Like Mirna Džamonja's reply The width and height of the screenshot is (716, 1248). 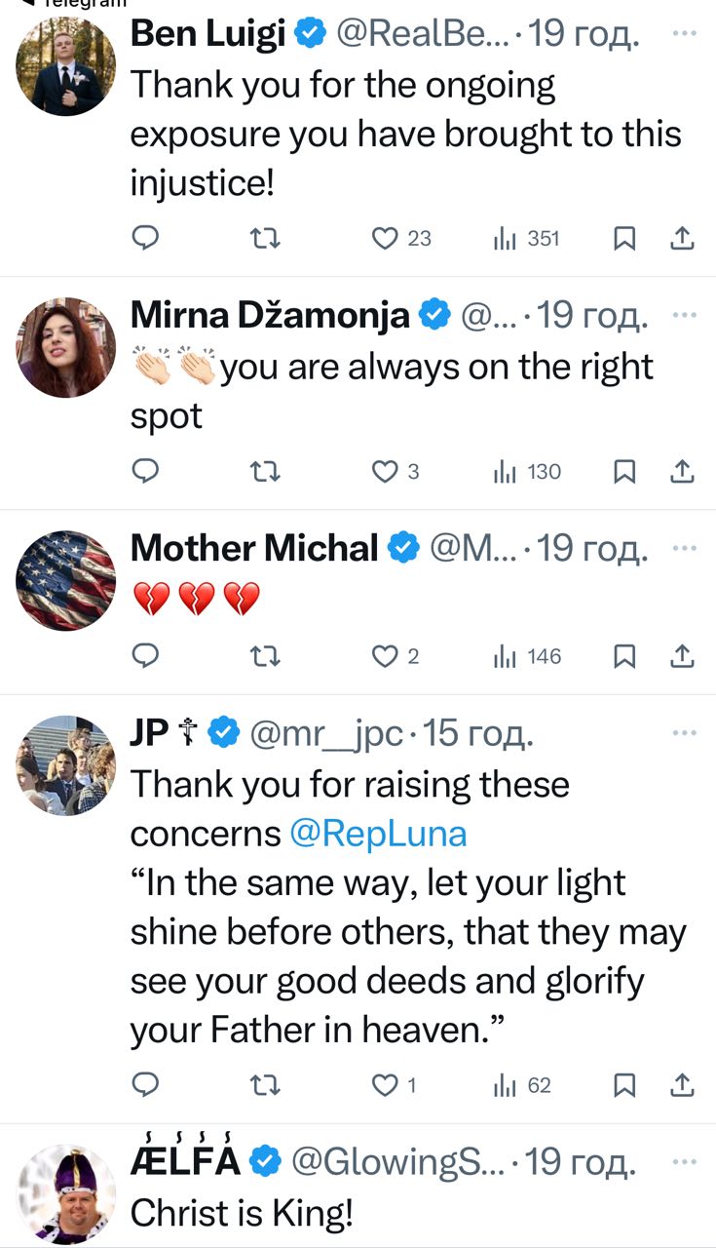pos(386,472)
